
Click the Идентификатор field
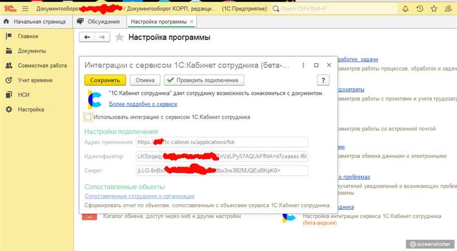(x=222, y=156)
